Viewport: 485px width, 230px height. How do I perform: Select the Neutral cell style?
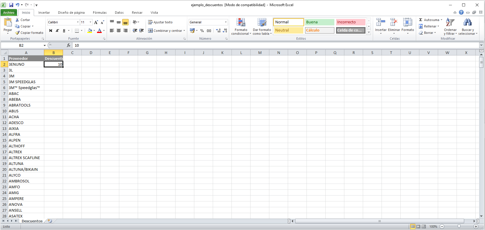288,30
